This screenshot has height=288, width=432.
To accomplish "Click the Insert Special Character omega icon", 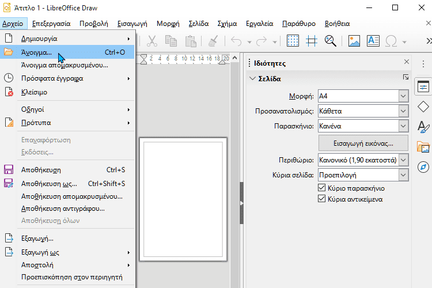I will click(x=391, y=41).
